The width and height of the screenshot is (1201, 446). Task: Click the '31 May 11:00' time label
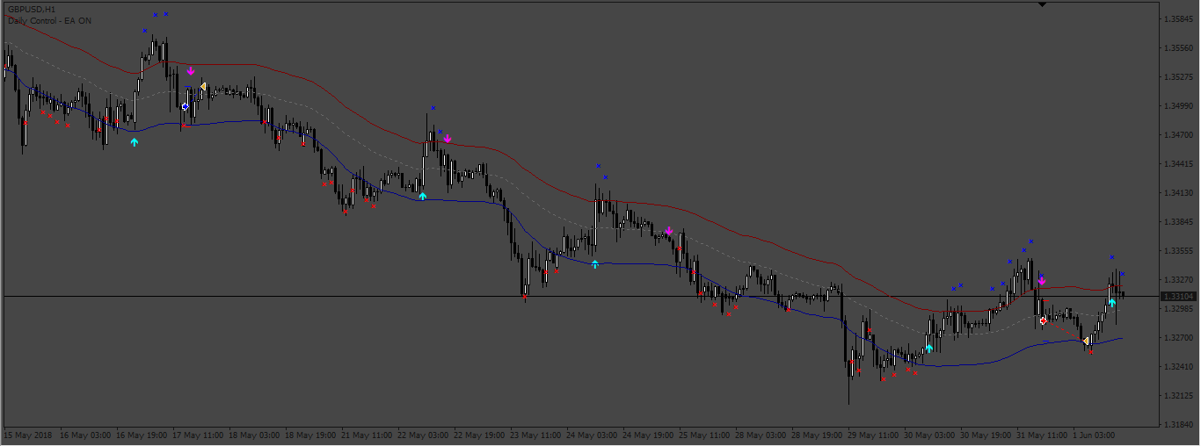[x=1041, y=435]
